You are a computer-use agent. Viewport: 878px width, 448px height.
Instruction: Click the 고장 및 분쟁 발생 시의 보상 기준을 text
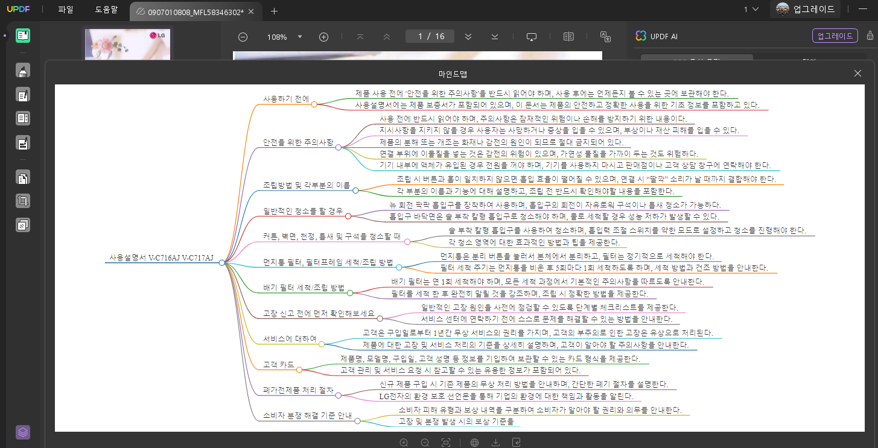click(x=456, y=421)
